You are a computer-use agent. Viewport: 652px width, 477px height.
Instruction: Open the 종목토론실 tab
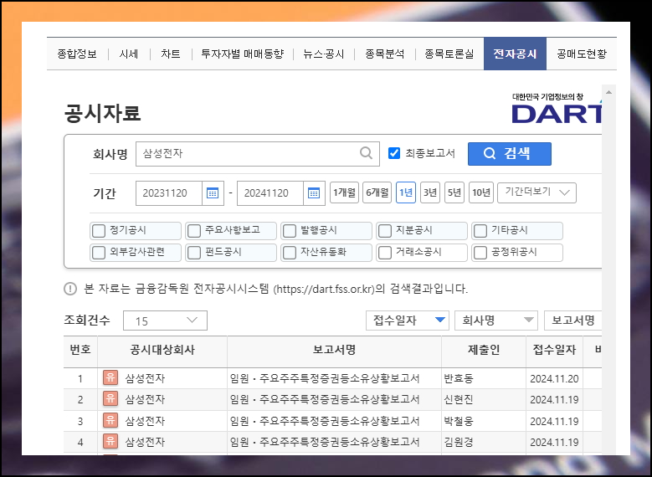pyautogui.click(x=449, y=54)
